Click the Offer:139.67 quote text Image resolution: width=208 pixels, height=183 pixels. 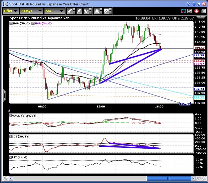[183, 18]
